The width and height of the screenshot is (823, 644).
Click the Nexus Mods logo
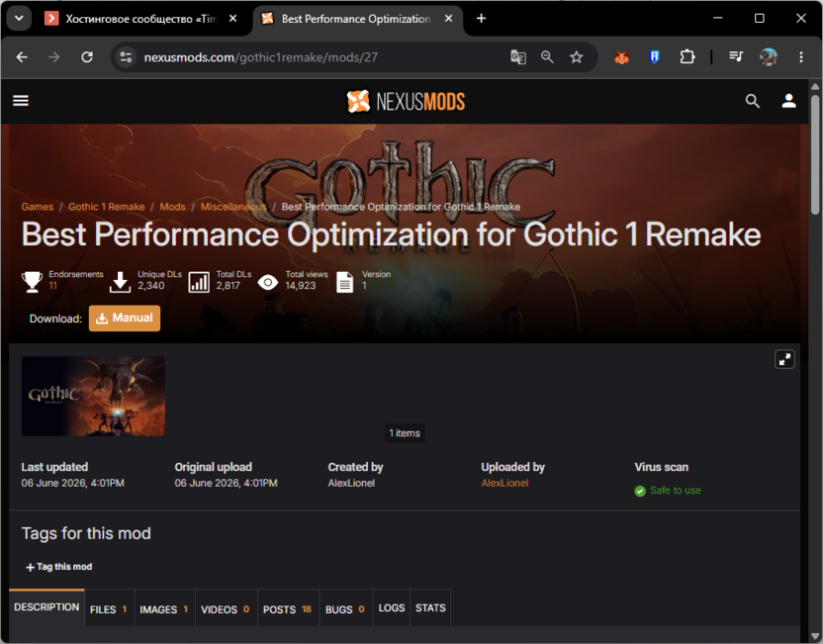pos(406,101)
